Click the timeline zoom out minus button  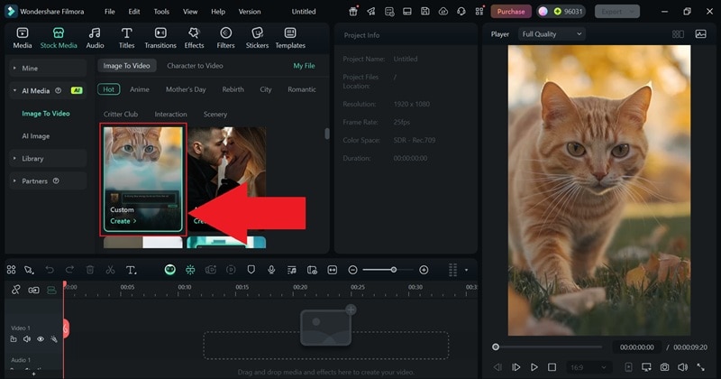point(352,270)
